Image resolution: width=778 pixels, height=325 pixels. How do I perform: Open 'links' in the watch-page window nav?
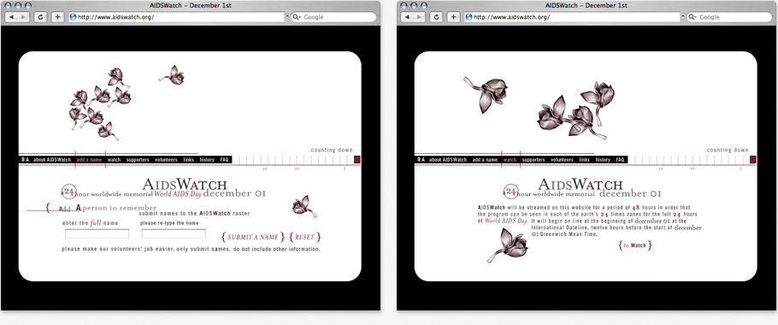(x=585, y=160)
